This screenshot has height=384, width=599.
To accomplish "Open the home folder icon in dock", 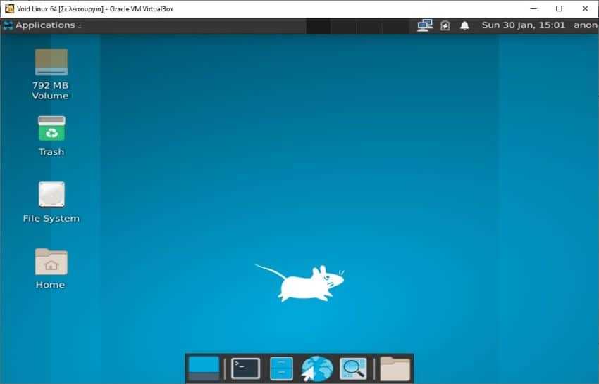I will 395,369.
